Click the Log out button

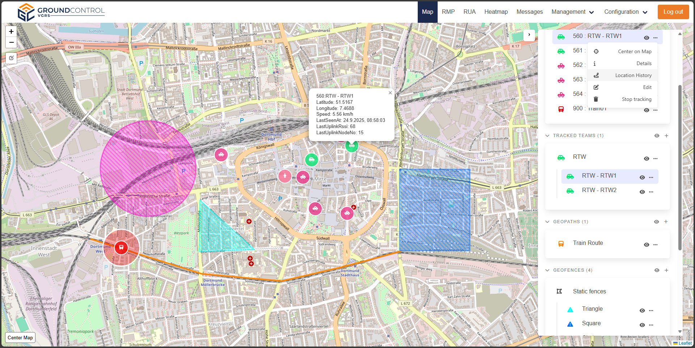pos(673,12)
